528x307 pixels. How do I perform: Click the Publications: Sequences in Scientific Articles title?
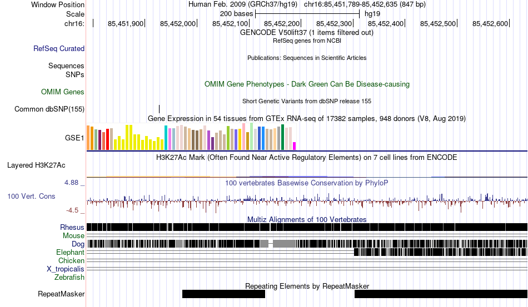[x=307, y=58]
